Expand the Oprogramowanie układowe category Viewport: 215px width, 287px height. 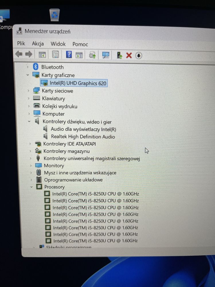(x=31, y=180)
